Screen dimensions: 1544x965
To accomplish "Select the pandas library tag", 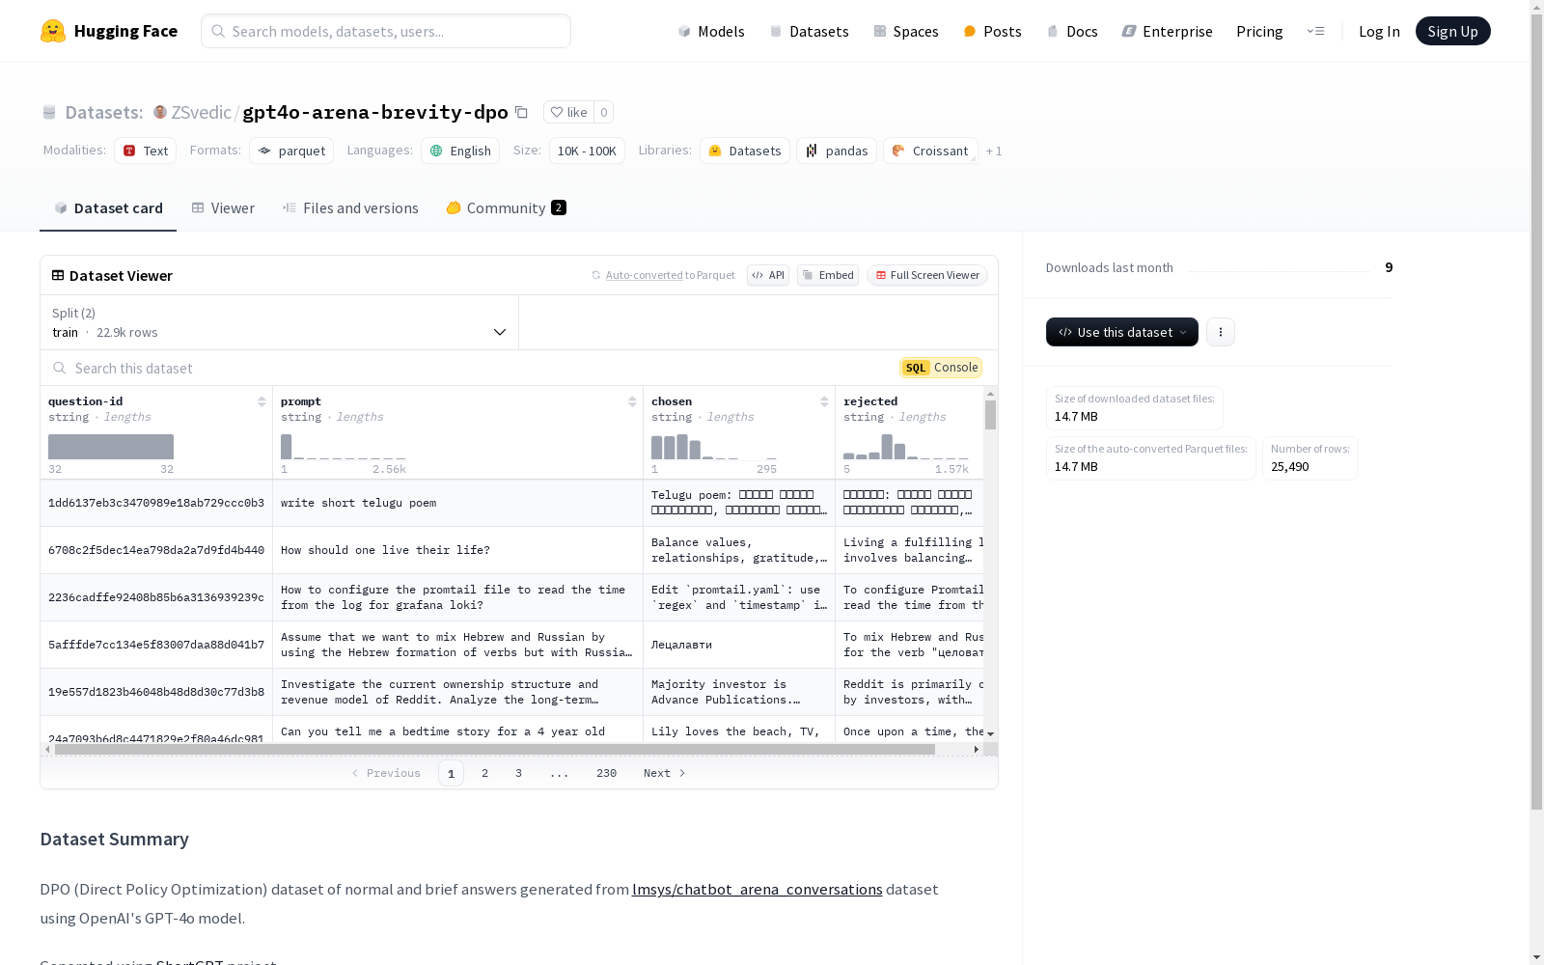I will point(837,151).
